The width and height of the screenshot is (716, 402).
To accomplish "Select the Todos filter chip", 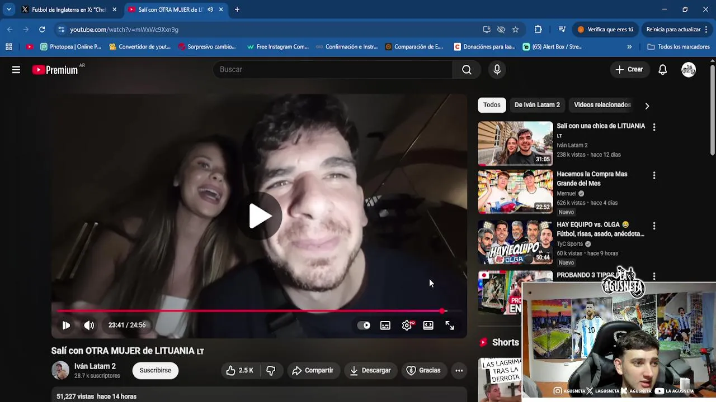I will click(x=492, y=105).
